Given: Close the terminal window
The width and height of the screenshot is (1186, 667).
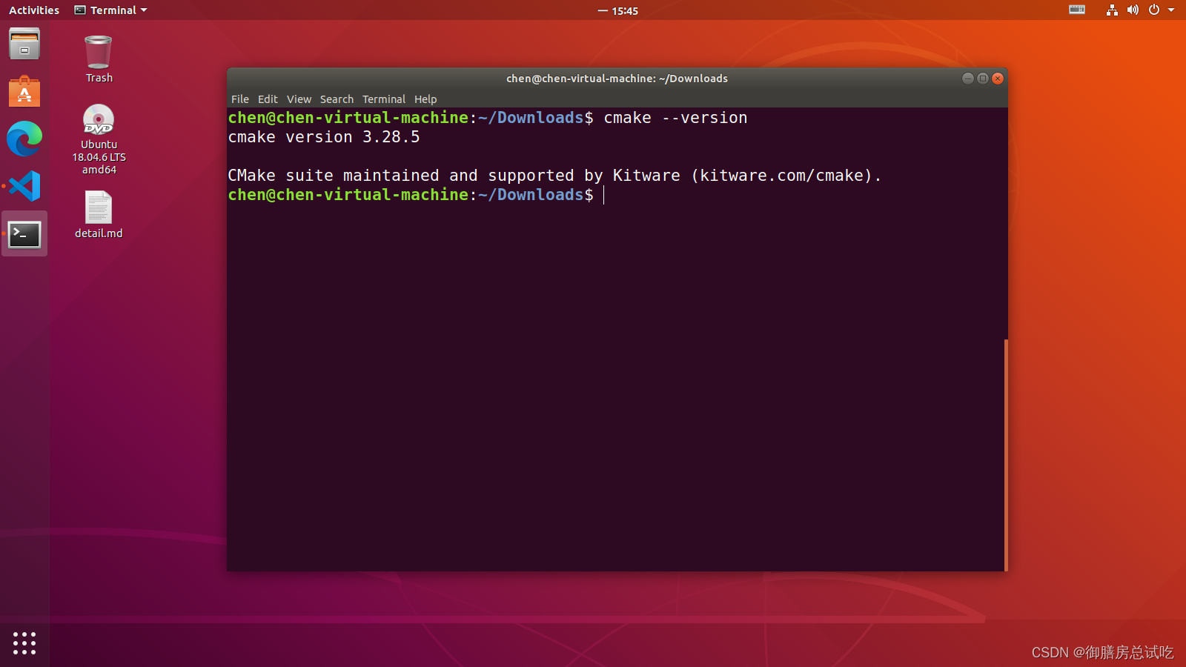Looking at the screenshot, I should [998, 79].
